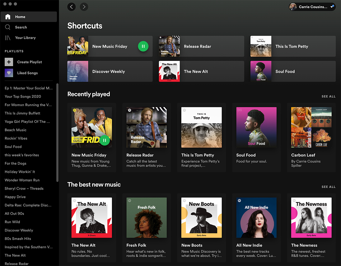
Task: Open The New Alt shortcut cover
Action: point(169,71)
